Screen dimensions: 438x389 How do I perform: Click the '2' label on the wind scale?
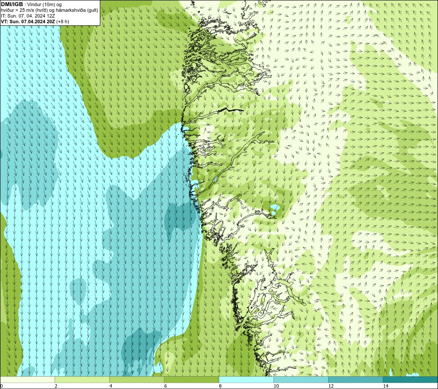[56, 386]
